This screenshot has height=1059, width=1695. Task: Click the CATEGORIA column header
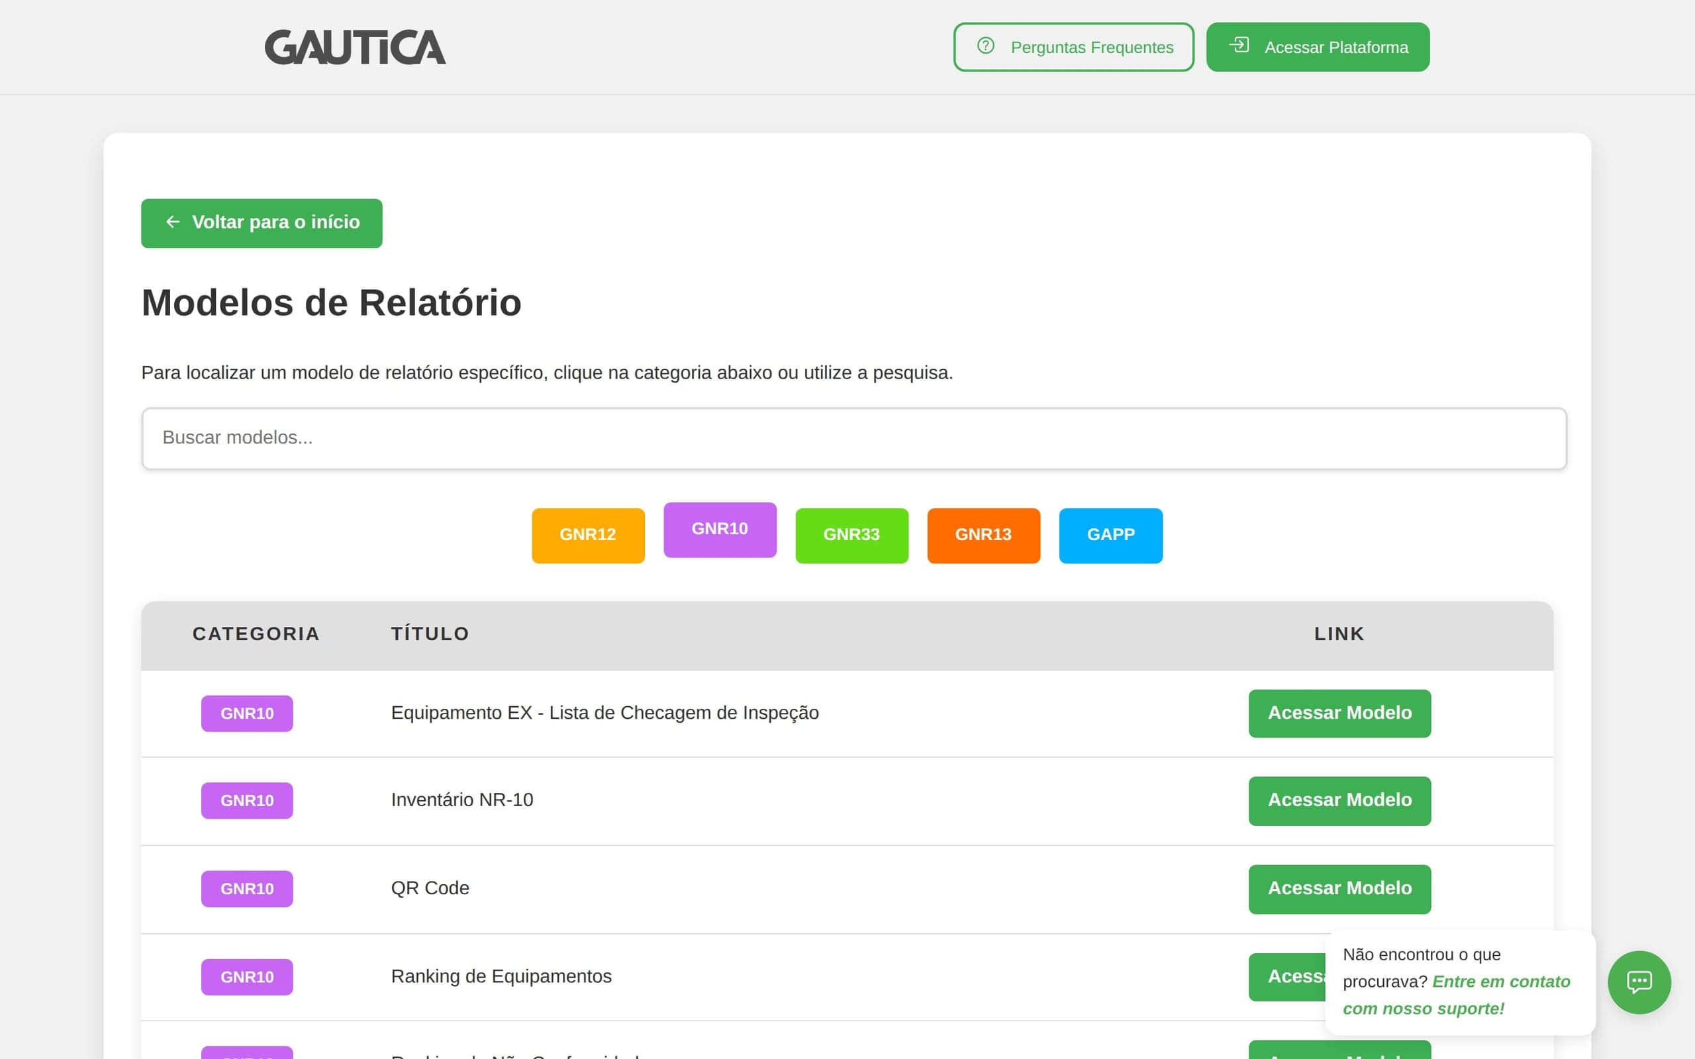tap(256, 634)
